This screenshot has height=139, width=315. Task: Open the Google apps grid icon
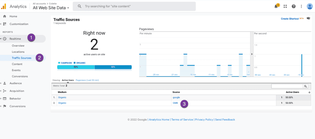coord(285,6)
